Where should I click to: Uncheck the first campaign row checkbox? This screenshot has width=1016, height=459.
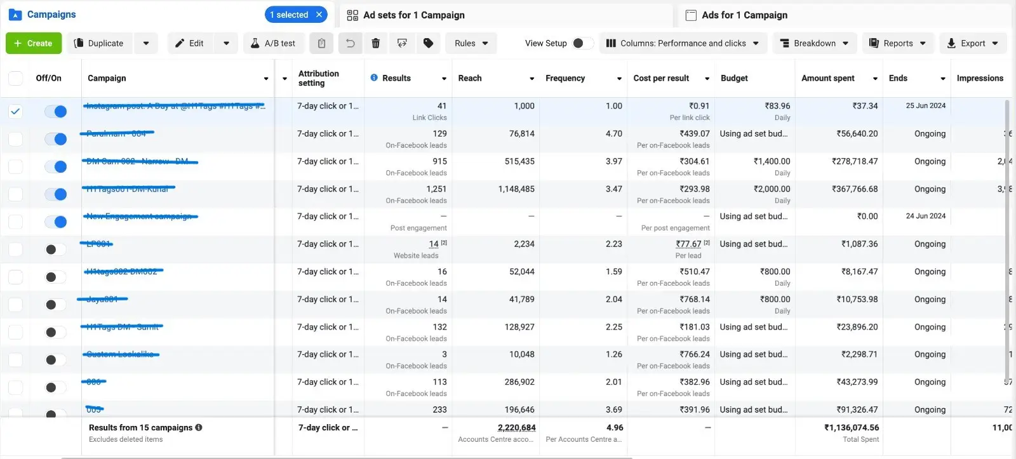[x=16, y=111]
